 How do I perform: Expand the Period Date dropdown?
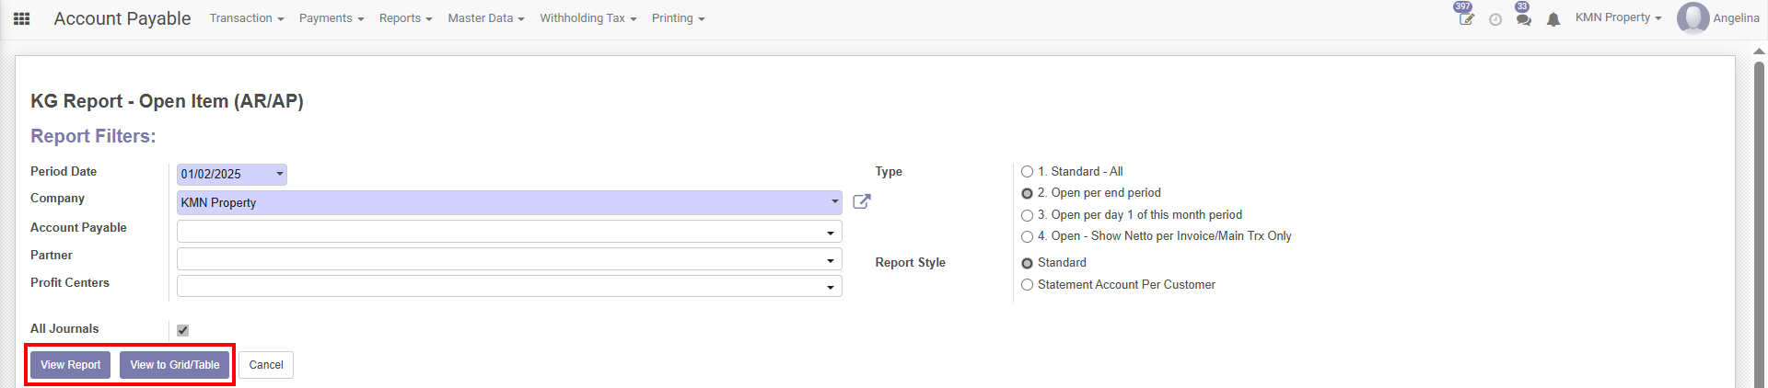click(x=280, y=174)
